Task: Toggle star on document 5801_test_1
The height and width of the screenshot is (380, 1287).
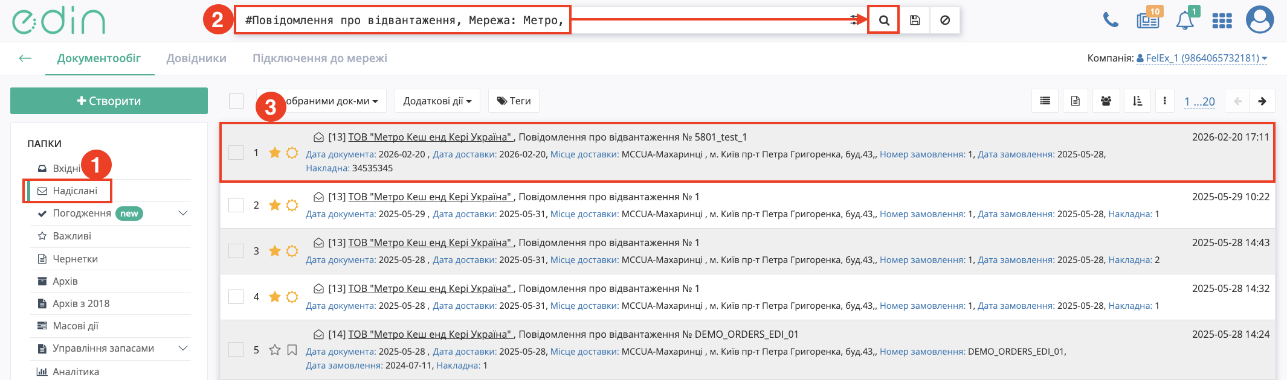Action: [x=275, y=153]
